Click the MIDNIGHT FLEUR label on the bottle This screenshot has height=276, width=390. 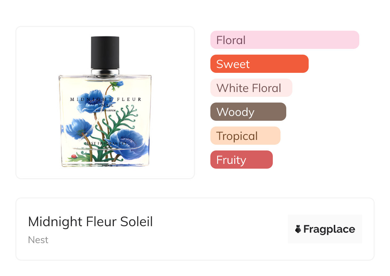[106, 99]
